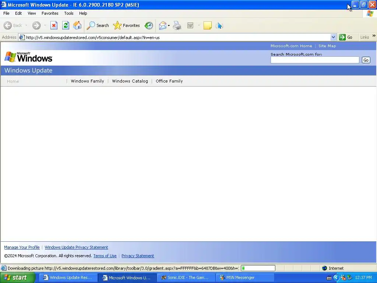
Task: Click the Links toolbar label
Action: [364, 37]
